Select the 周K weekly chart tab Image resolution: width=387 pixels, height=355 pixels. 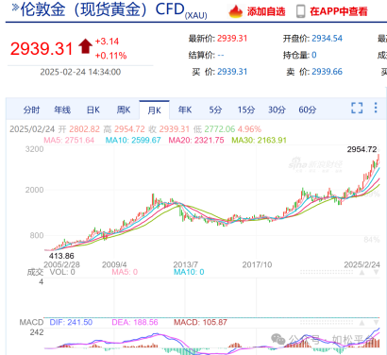pyautogui.click(x=124, y=110)
